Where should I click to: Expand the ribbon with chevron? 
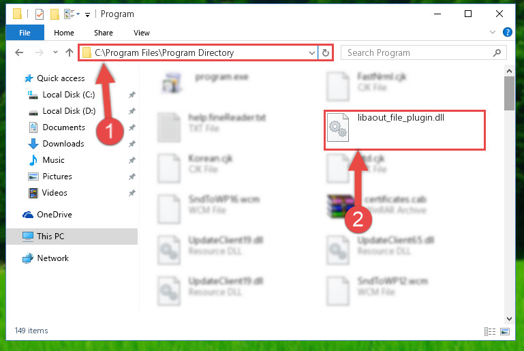point(492,32)
